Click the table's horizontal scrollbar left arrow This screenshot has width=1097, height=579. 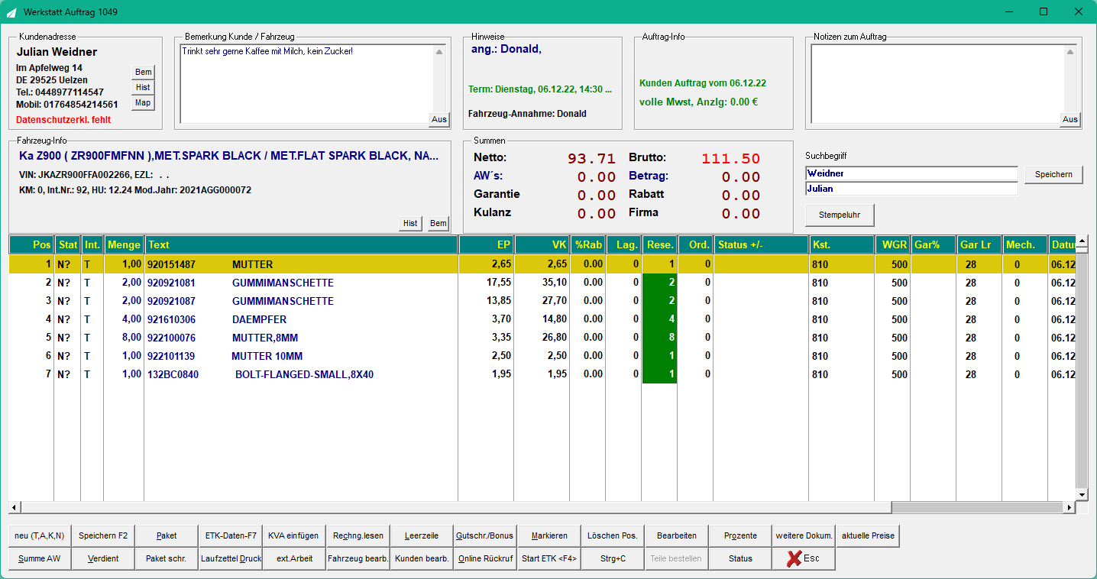14,507
